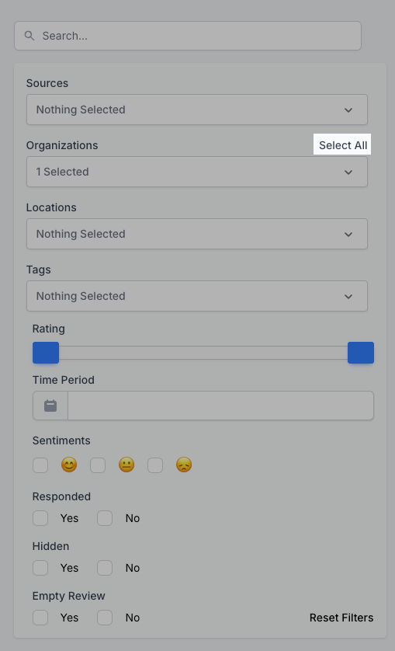
Task: Click the Sources dropdown chevron arrow
Action: pyautogui.click(x=348, y=110)
